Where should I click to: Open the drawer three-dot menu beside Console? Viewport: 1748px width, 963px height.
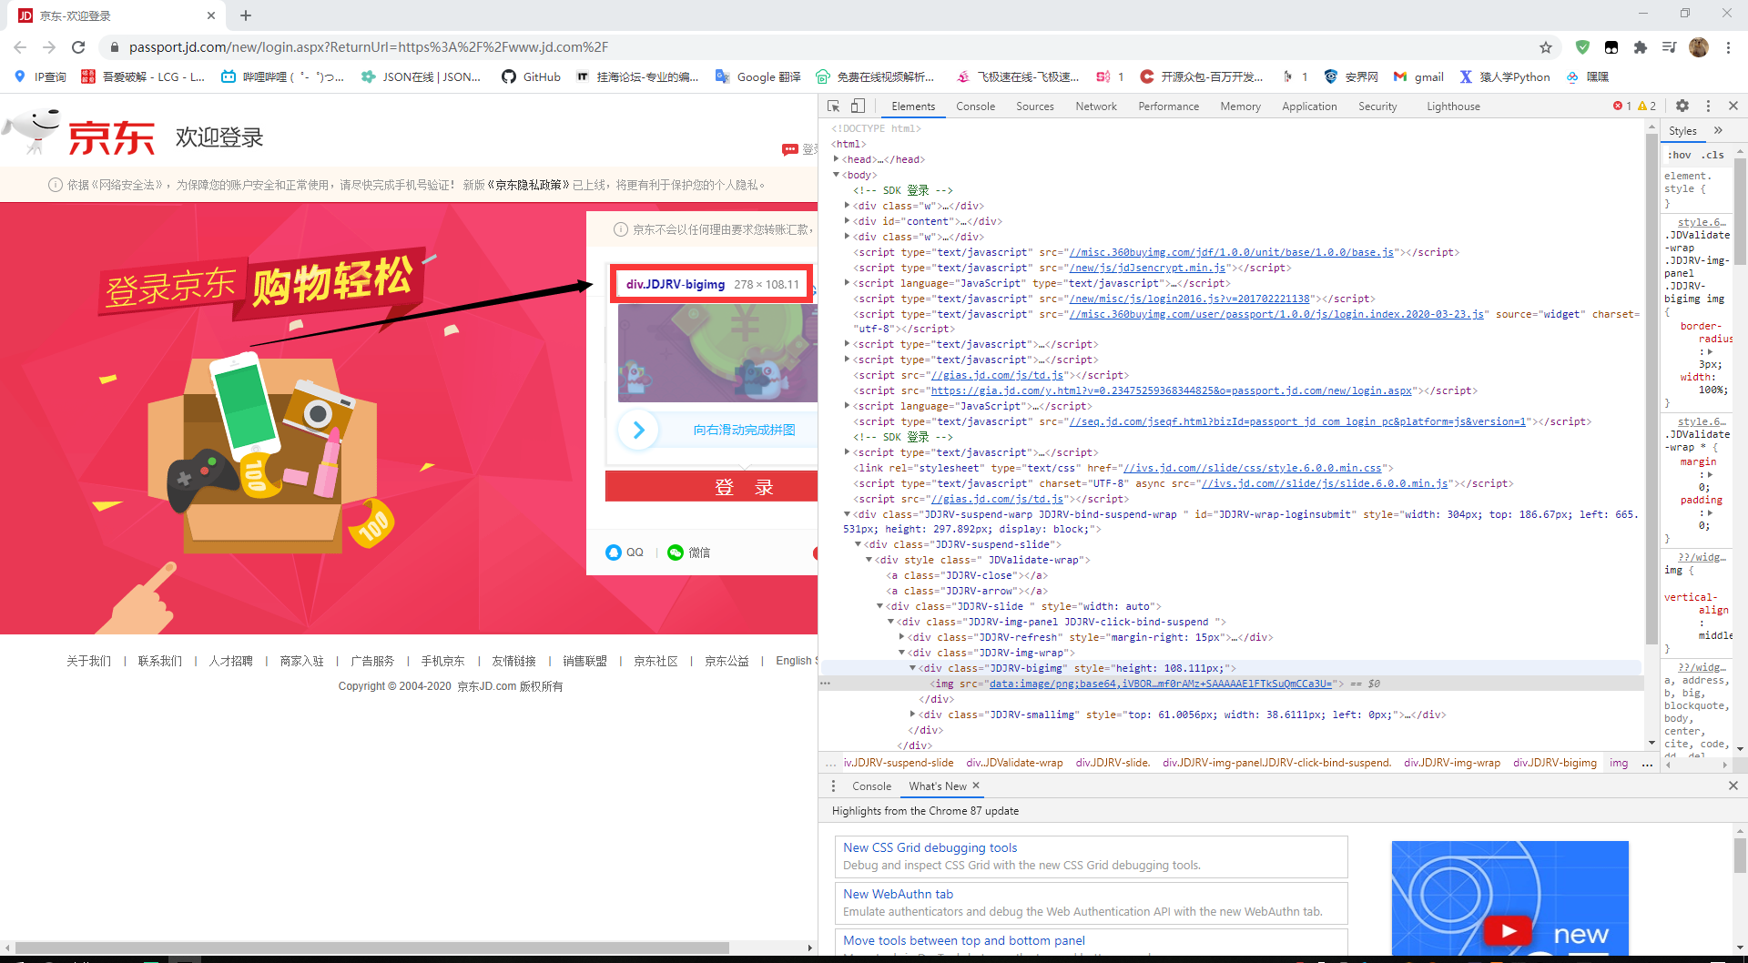click(x=833, y=786)
